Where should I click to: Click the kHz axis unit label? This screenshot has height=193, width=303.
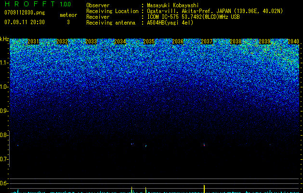click(x=4, y=39)
